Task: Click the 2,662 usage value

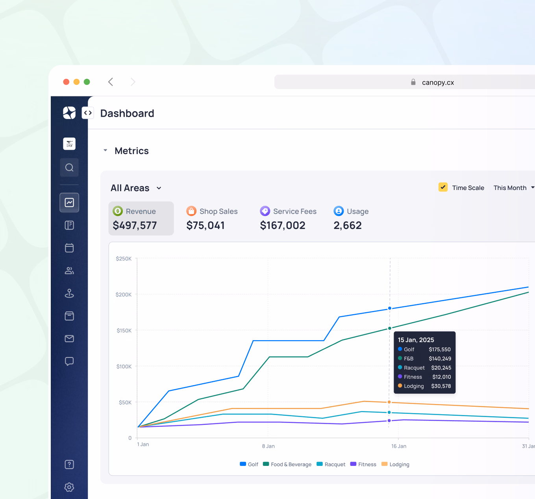Action: pos(348,225)
